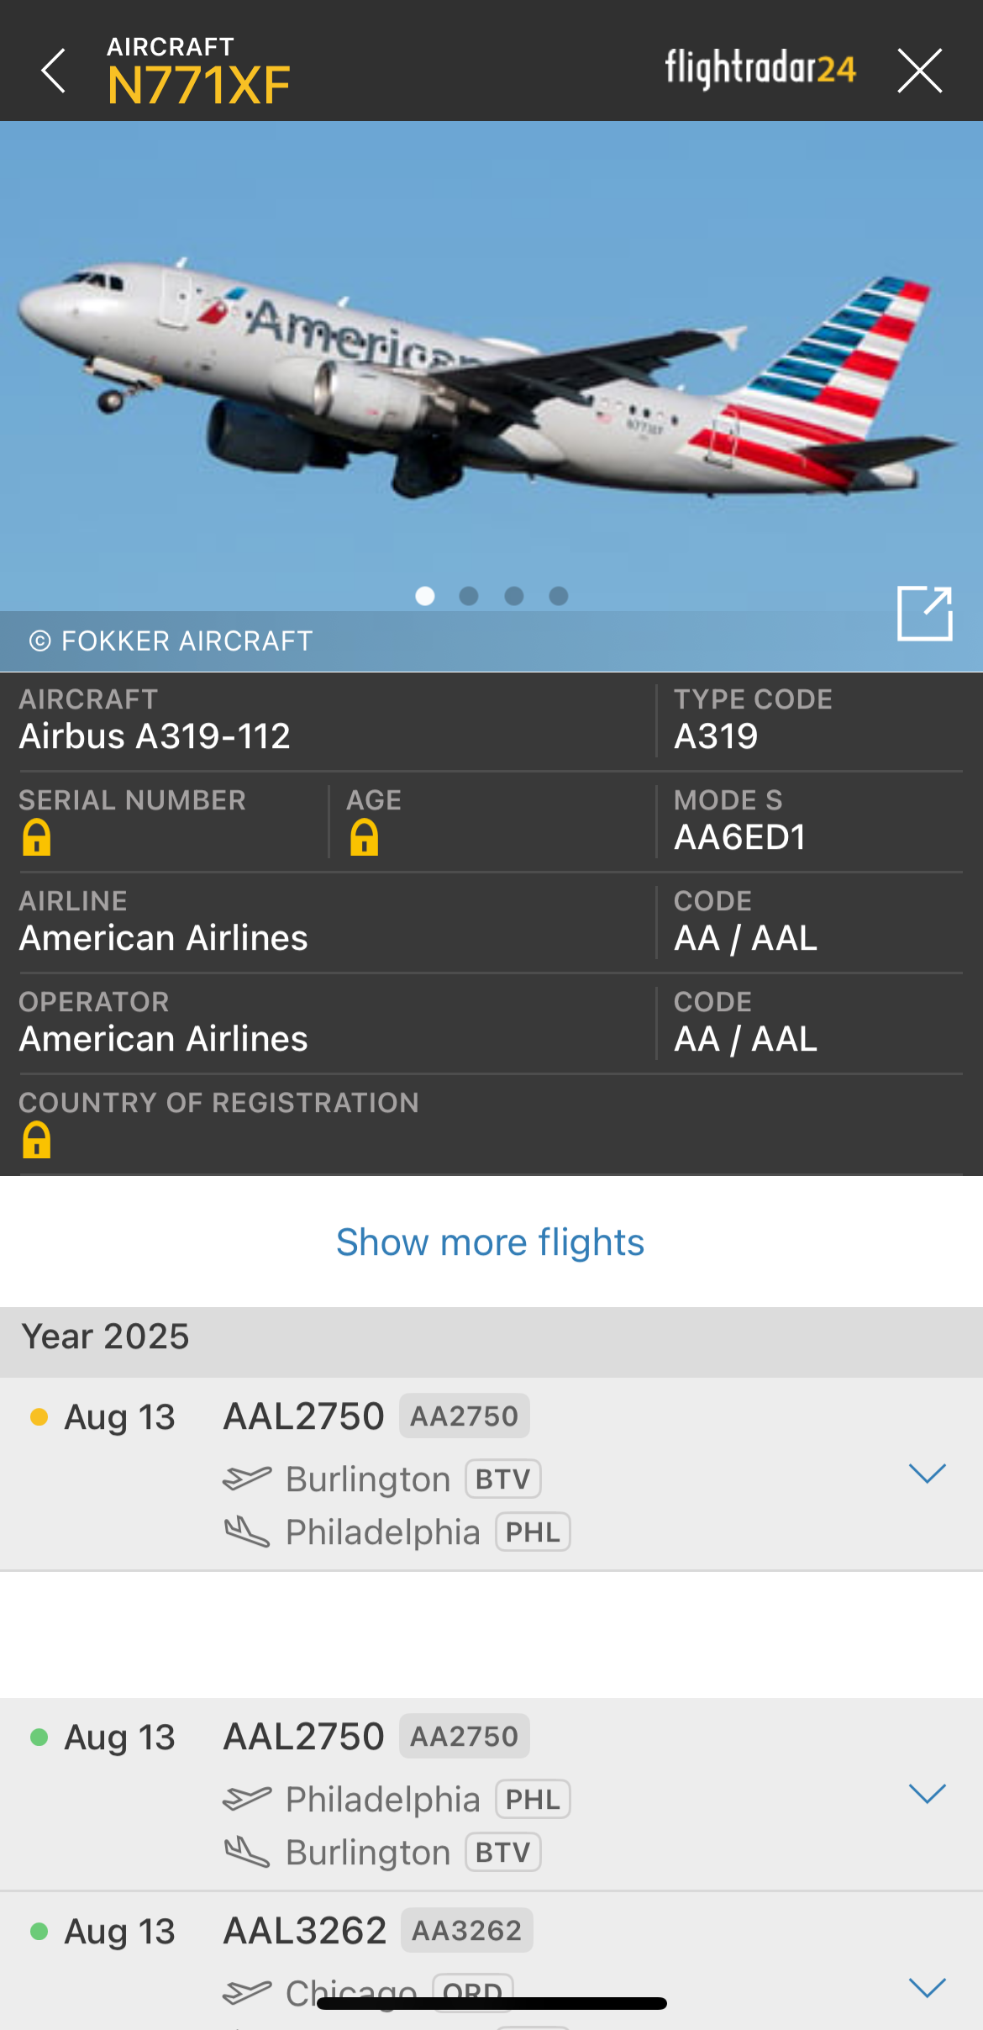Tap the Country of Registration lock icon
Screen dimensions: 983x2030
click(x=36, y=1141)
